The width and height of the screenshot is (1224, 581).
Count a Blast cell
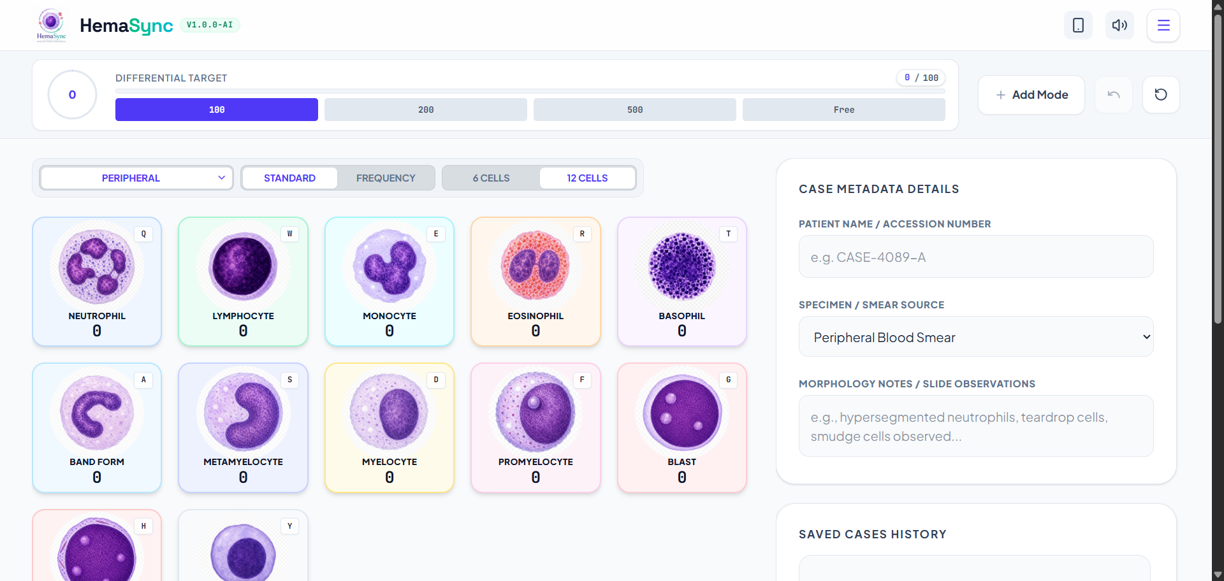coord(682,427)
